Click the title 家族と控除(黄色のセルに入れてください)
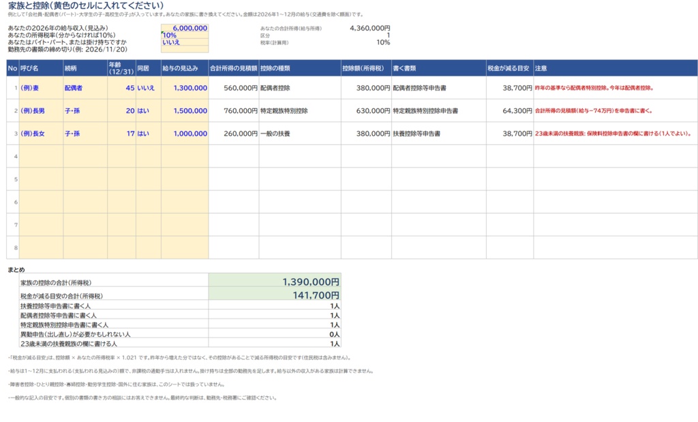This screenshot has height=422, width=698. 86,5
